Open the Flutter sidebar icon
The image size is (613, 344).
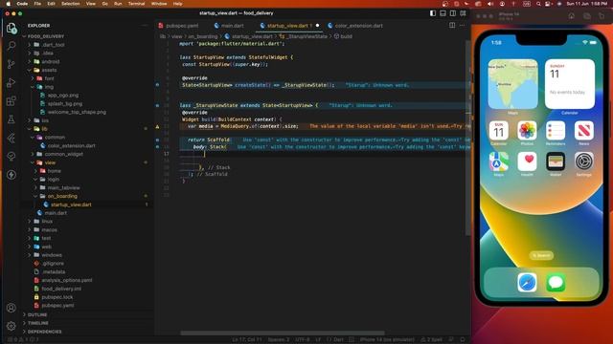pyautogui.click(x=11, y=138)
